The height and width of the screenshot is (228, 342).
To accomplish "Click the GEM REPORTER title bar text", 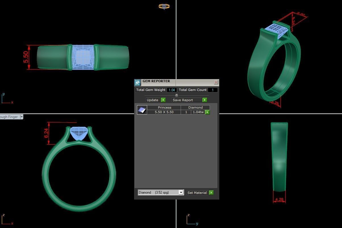I will click(x=156, y=81).
